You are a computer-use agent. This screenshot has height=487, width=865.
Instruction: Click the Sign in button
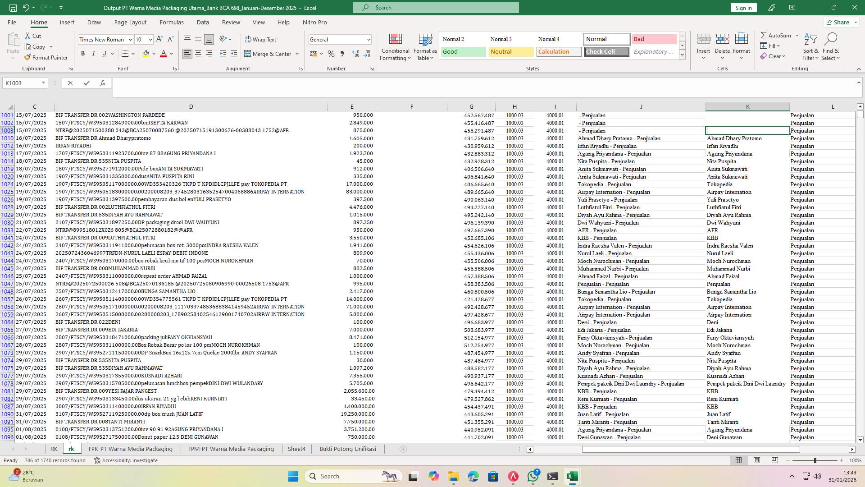point(743,8)
